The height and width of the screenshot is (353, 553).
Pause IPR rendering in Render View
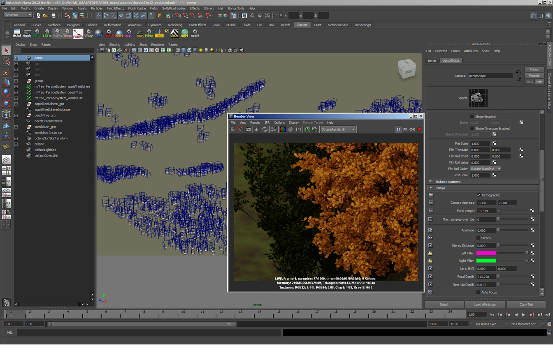398,129
